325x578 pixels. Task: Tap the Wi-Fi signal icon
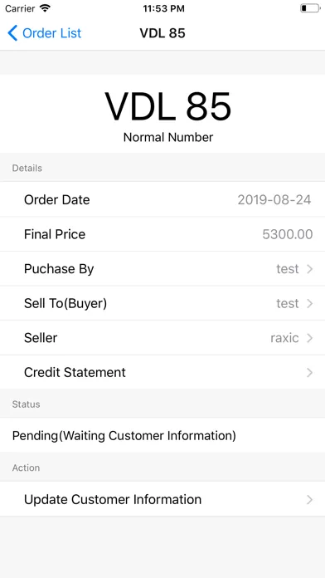coord(46,8)
